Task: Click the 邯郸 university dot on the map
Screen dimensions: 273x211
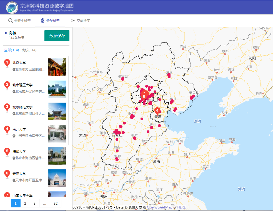Action: tap(117, 159)
